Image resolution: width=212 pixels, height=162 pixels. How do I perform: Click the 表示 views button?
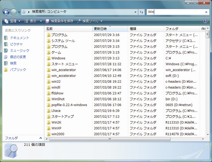pyautogui.click(x=31, y=21)
